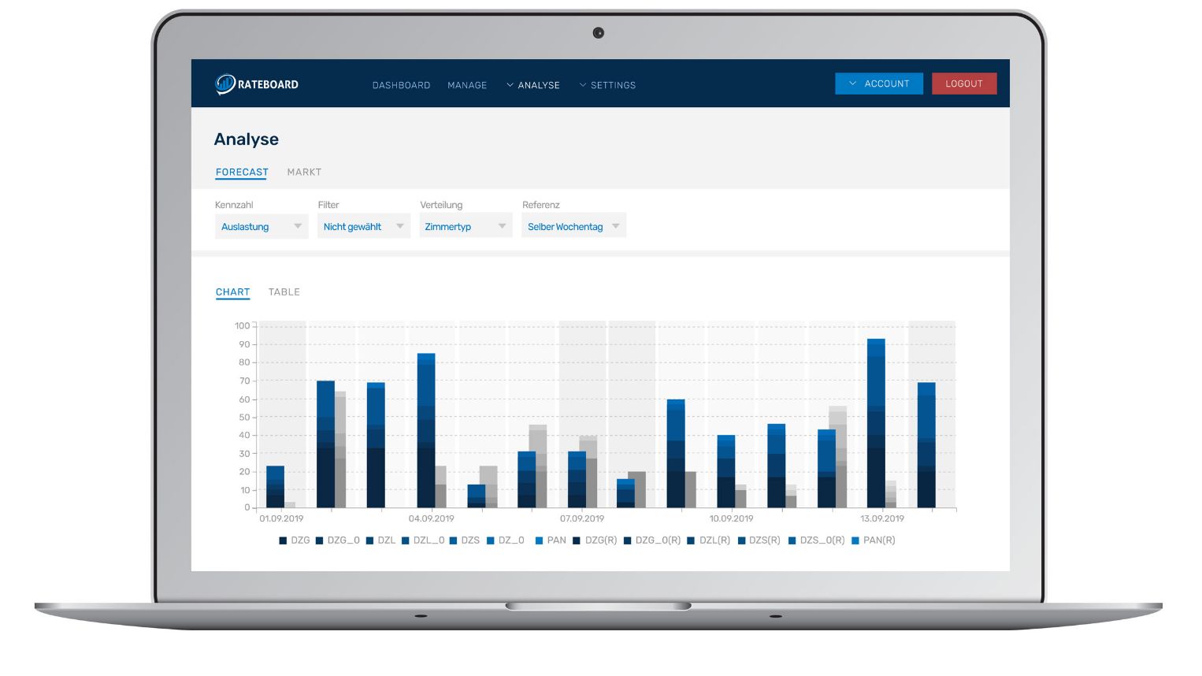Click the red LOGOUT button
The image size is (1202, 676).
tap(964, 84)
